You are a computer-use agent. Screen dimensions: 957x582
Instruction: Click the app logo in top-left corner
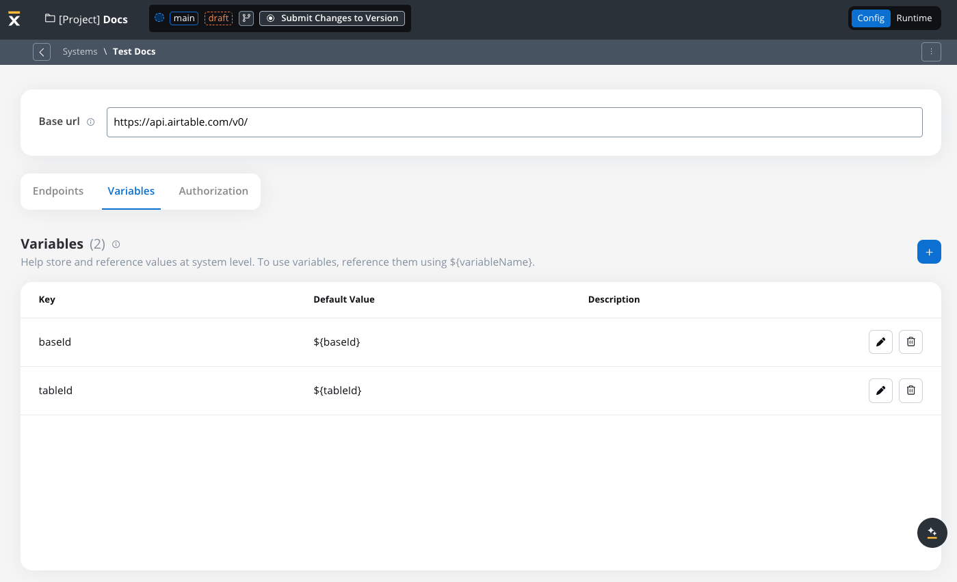14,19
